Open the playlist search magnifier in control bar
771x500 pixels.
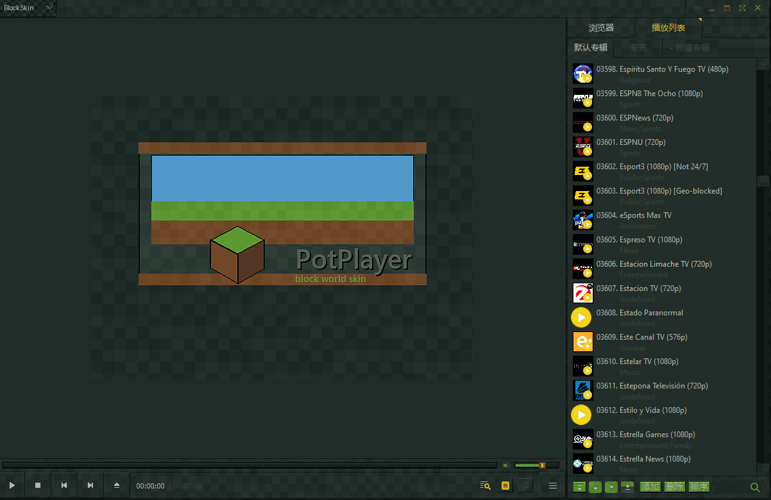[x=486, y=486]
